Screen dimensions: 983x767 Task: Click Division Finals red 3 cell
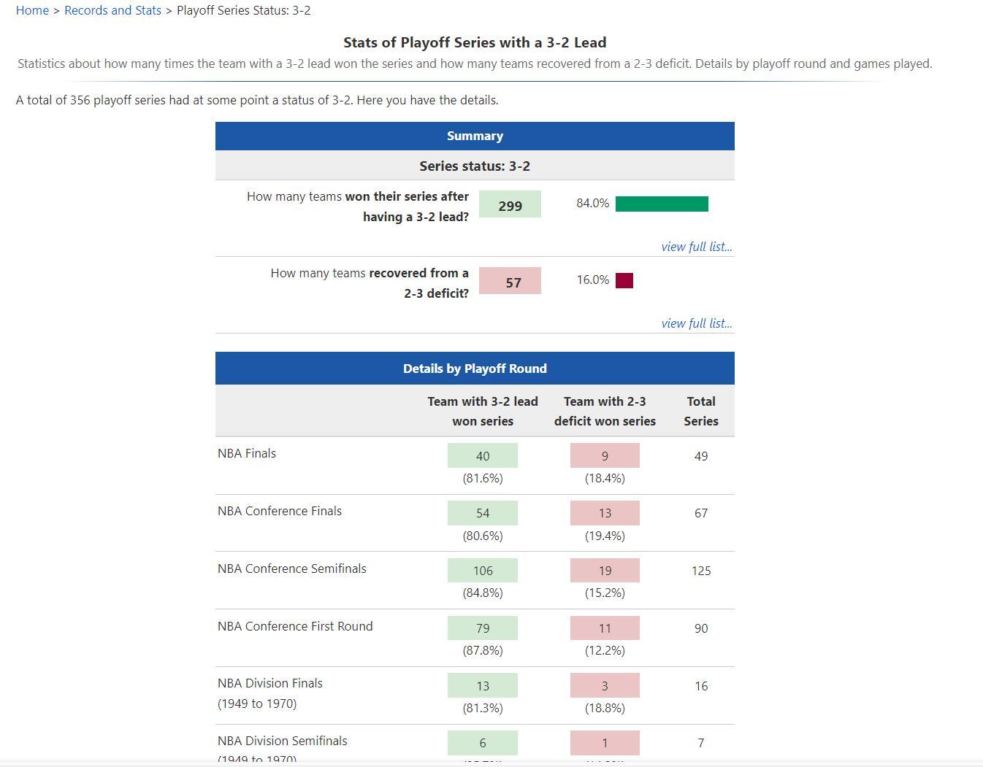605,686
